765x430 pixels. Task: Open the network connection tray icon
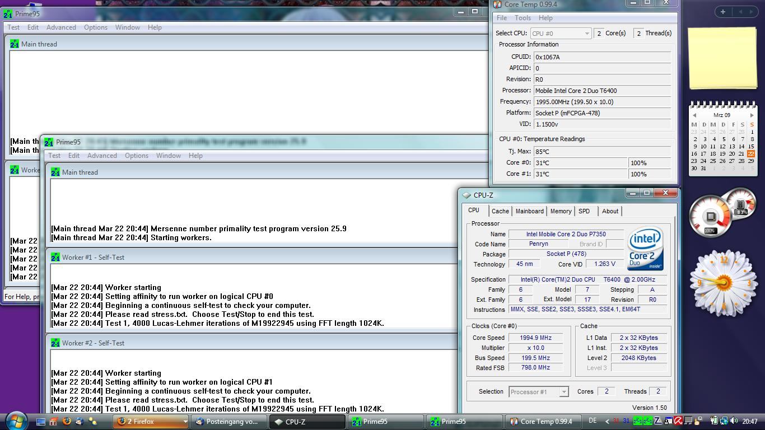(724, 421)
